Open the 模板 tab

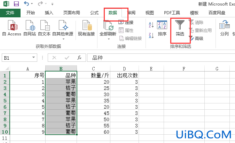click(x=194, y=13)
